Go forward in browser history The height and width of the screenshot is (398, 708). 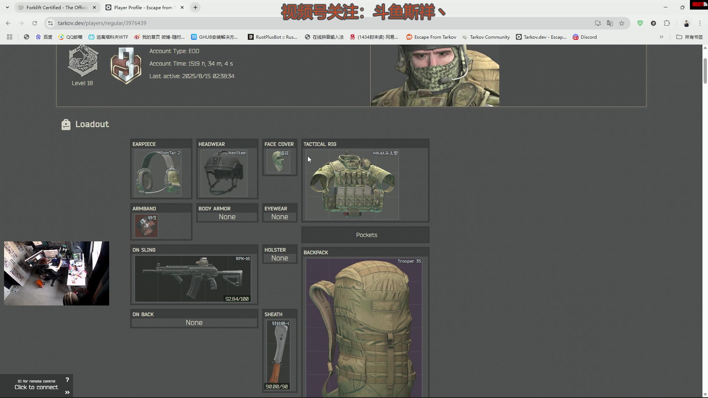(21, 23)
